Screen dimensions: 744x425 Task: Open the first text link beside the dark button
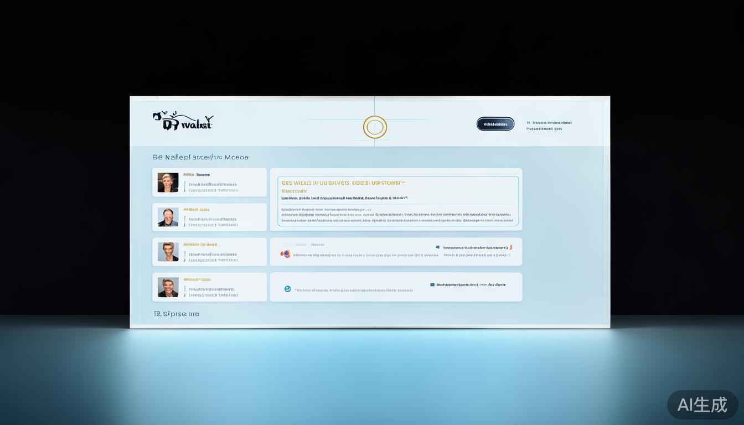549,123
